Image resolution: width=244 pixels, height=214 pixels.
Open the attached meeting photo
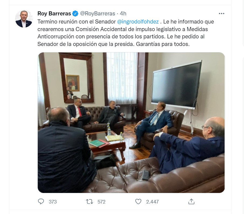(131, 123)
